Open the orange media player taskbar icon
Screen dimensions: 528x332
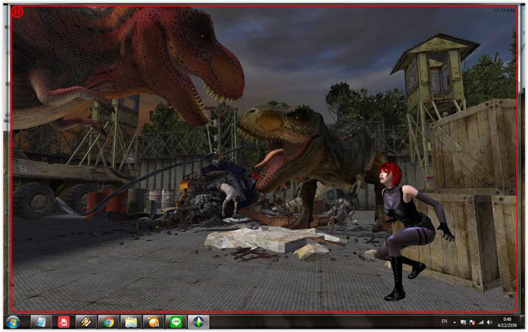[153, 322]
